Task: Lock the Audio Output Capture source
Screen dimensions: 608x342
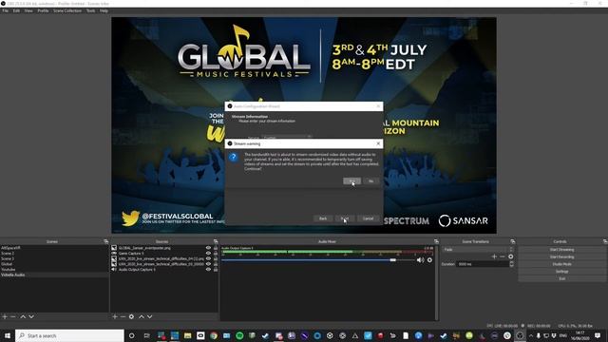Action: click(216, 270)
